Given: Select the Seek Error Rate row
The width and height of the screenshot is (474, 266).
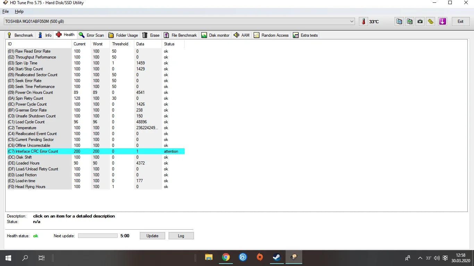Looking at the screenshot, I should coord(96,81).
